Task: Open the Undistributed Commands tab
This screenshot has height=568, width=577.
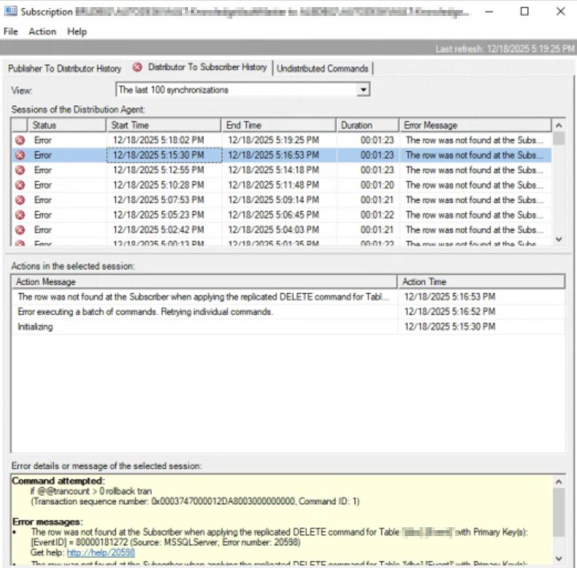Action: click(322, 69)
